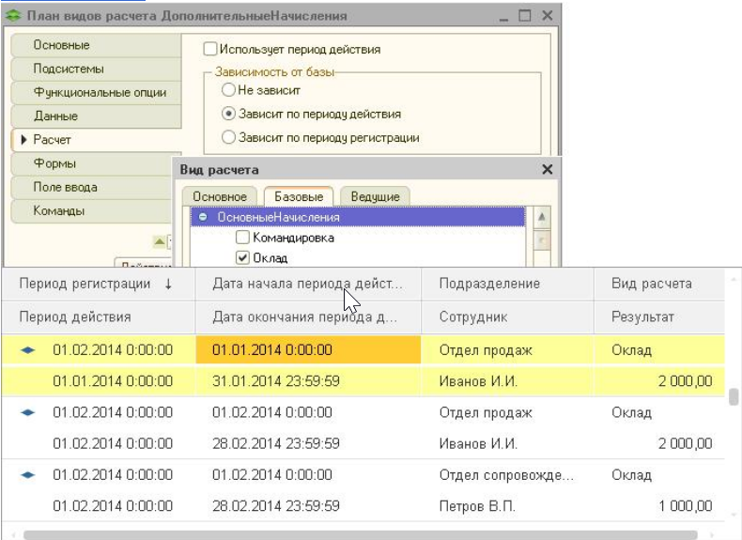The width and height of the screenshot is (742, 540).
Task: Open the Основные section tab
Action: (96, 45)
